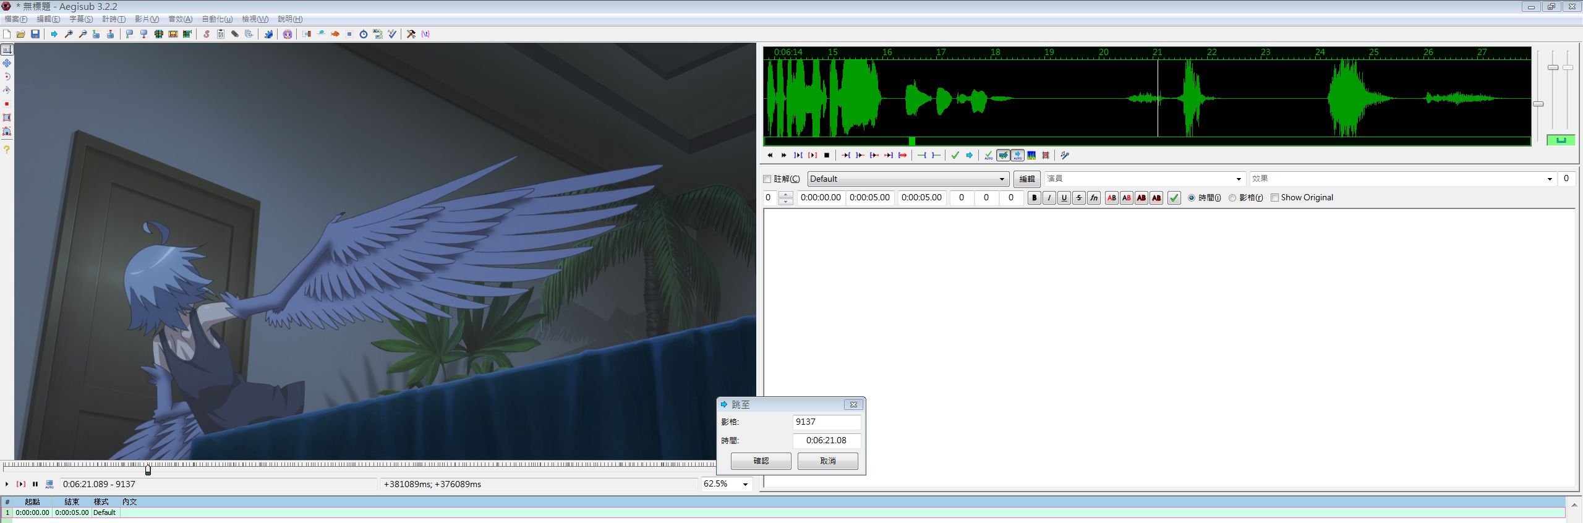Increase layer number with stepper up arrow

(x=785, y=195)
